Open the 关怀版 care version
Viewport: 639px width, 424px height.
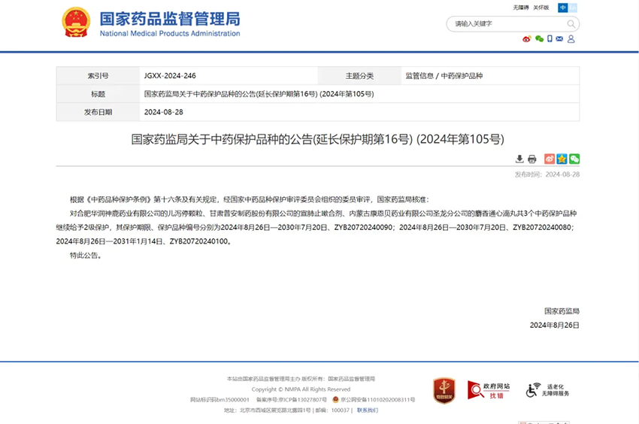click(541, 8)
